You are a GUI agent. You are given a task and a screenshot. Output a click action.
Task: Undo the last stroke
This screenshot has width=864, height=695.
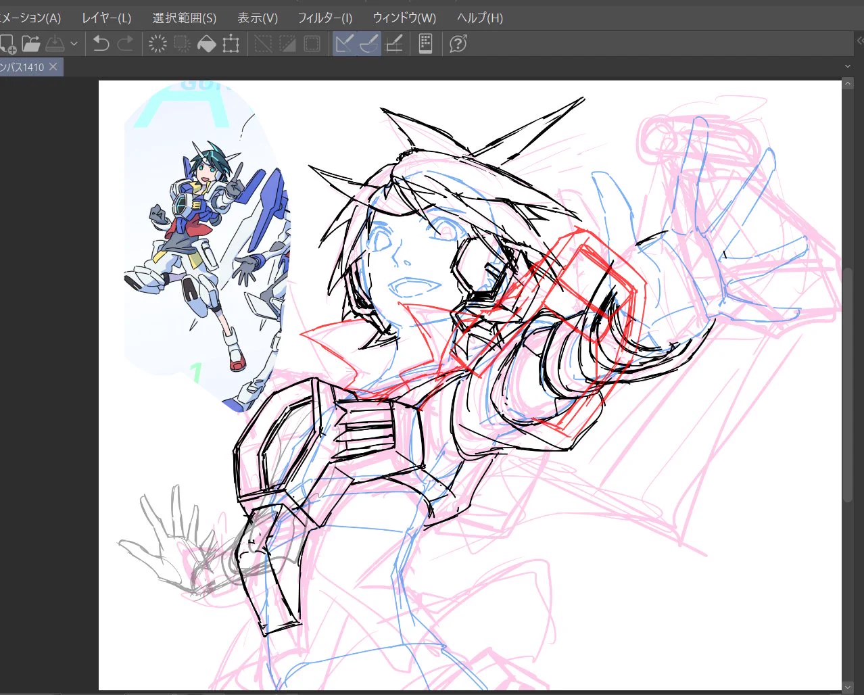101,44
